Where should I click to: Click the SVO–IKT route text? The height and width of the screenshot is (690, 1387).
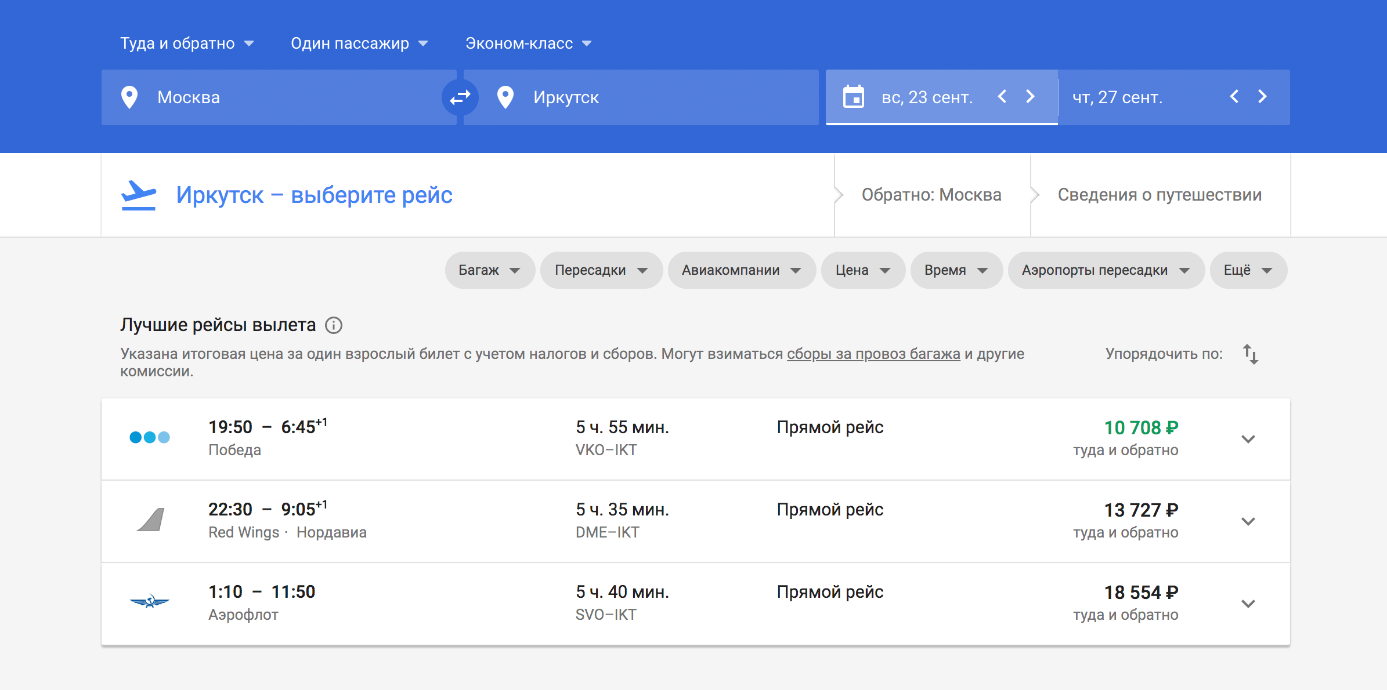[x=606, y=615]
